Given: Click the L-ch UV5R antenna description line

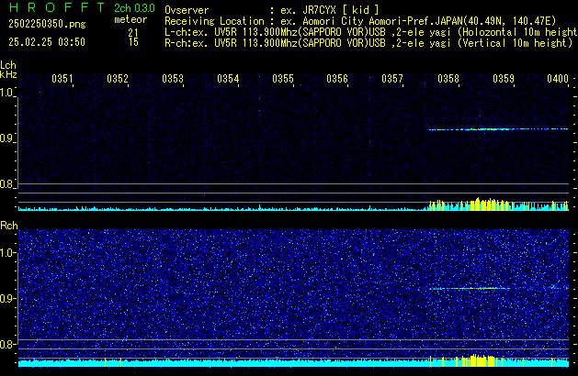Looking at the screenshot, I should 371,32.
